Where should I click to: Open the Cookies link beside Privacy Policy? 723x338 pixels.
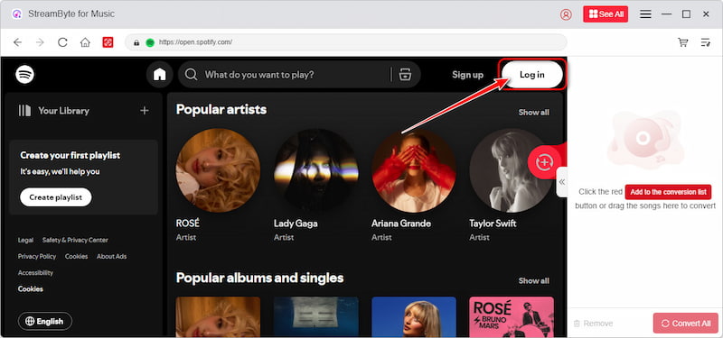click(x=76, y=256)
